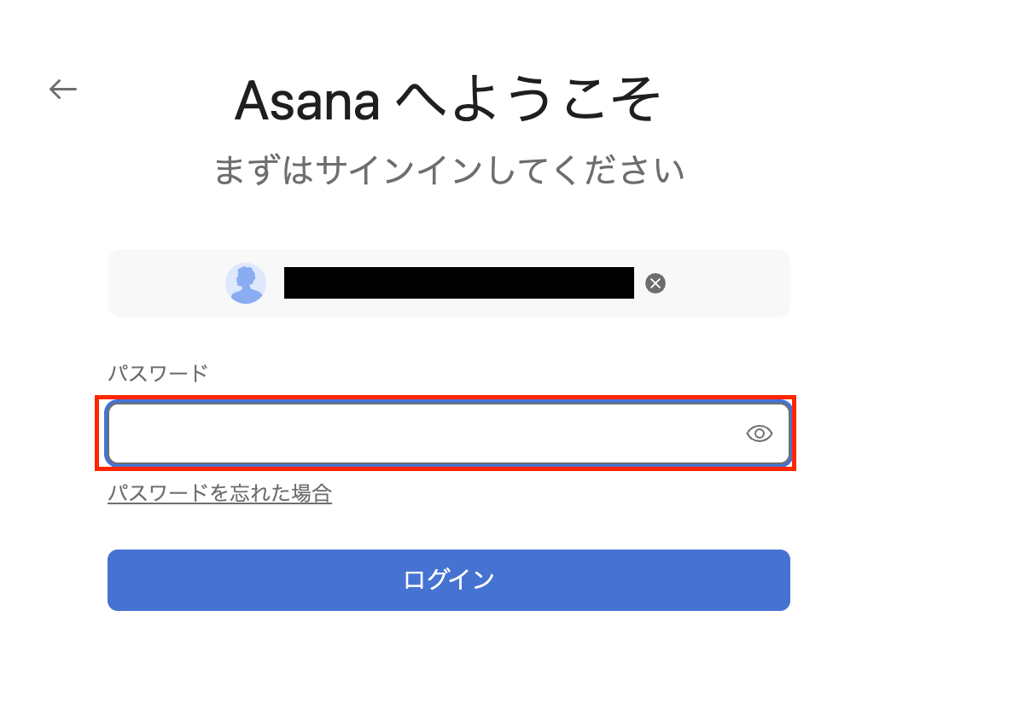This screenshot has height=727, width=1031.
Task: Click the circled X beside the email
Action: coord(655,283)
